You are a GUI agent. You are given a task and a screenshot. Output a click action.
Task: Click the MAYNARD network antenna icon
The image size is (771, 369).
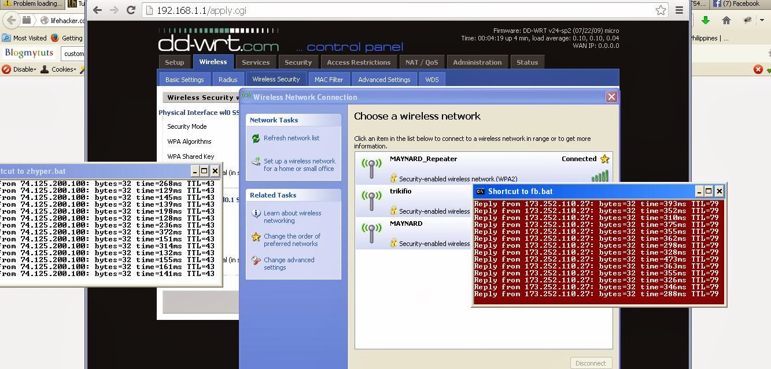[x=371, y=233]
